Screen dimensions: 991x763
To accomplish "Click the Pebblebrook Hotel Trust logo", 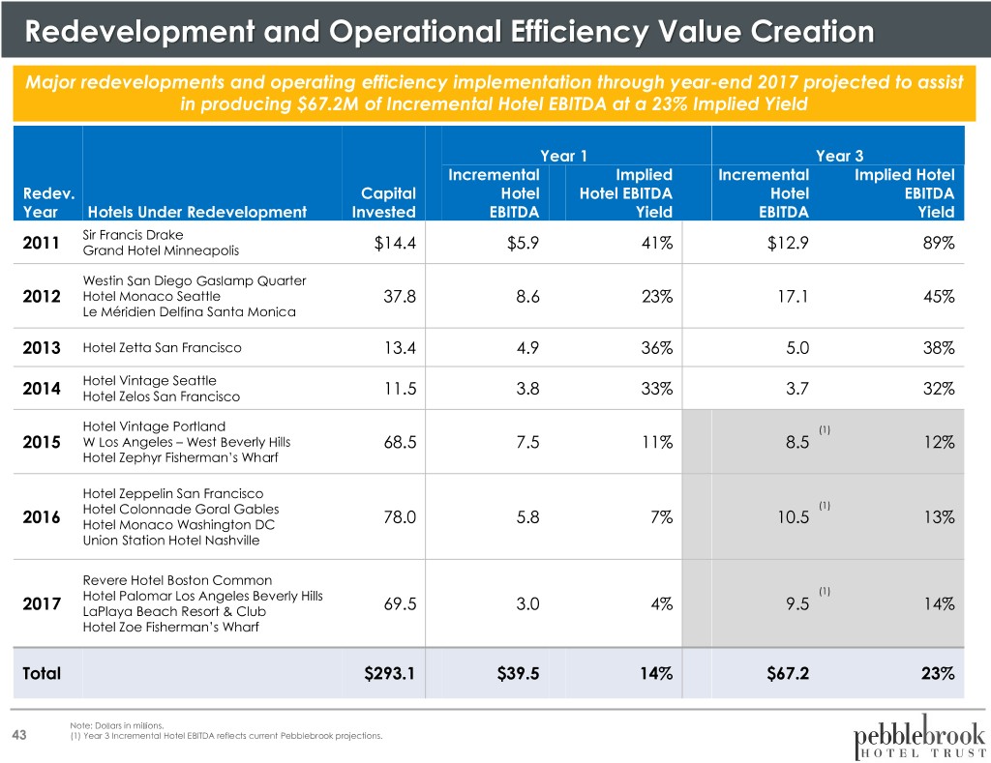I will [x=920, y=732].
